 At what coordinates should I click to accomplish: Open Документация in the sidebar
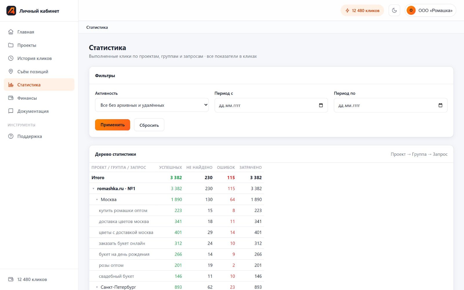tap(39, 111)
